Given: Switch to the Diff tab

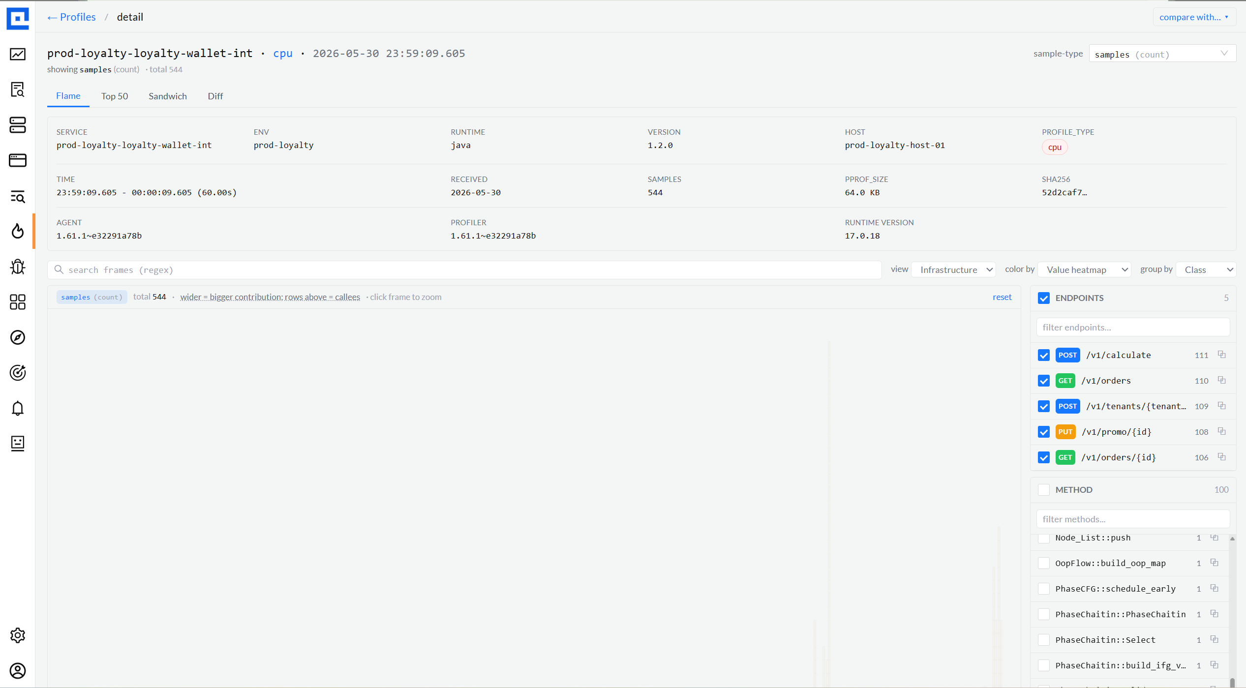Looking at the screenshot, I should 215,96.
